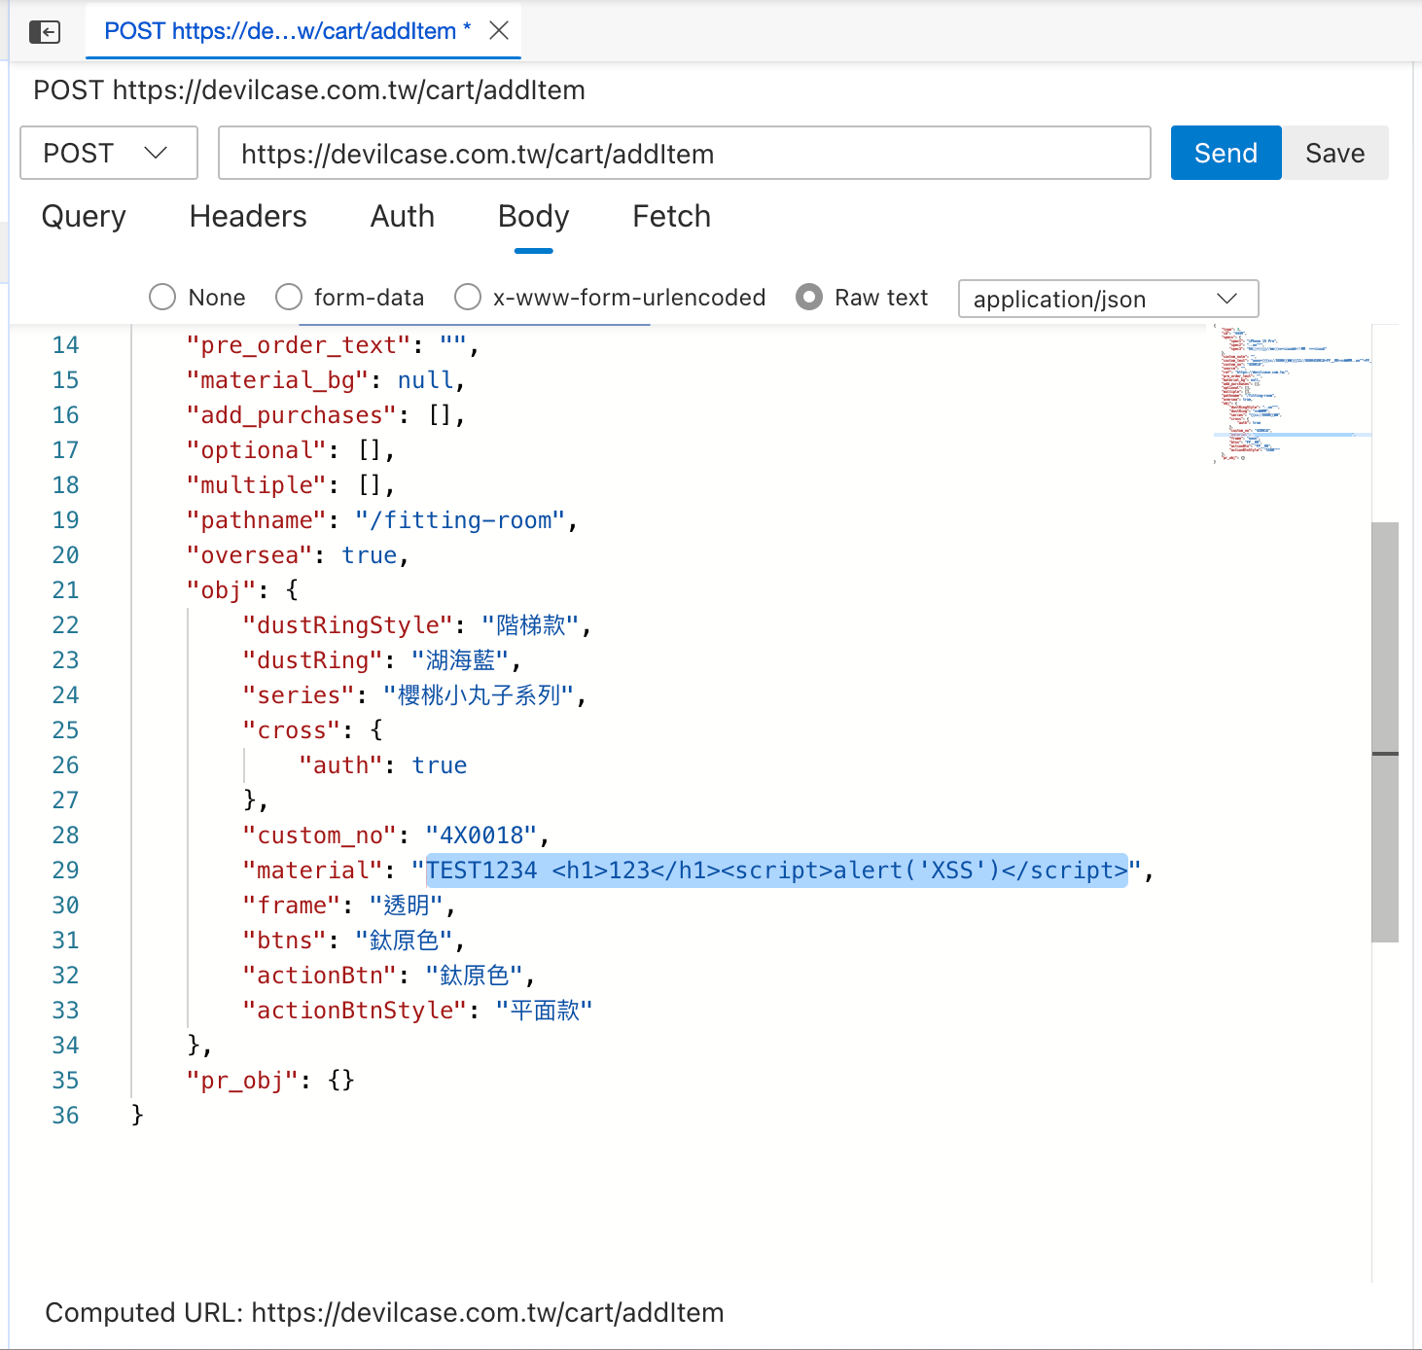Viewport: 1422px width, 1350px height.
Task: Select the Raw text radio button
Action: [x=809, y=297]
